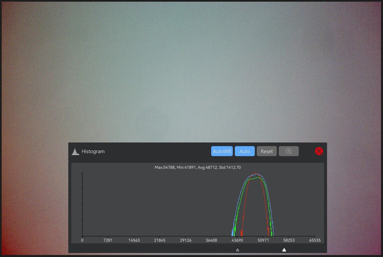Select the white-point slider handle
The height and width of the screenshot is (257, 383).
(284, 250)
